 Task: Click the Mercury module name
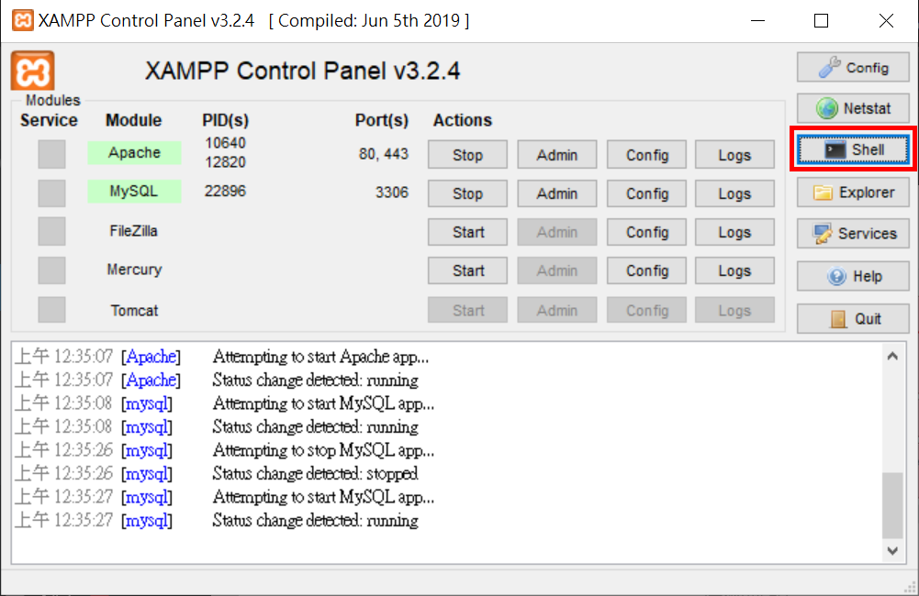point(134,270)
